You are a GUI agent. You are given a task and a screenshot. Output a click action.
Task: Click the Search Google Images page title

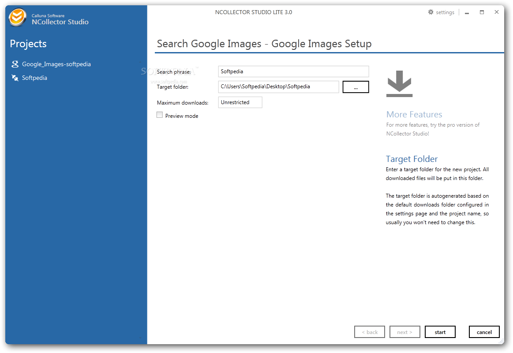point(264,44)
